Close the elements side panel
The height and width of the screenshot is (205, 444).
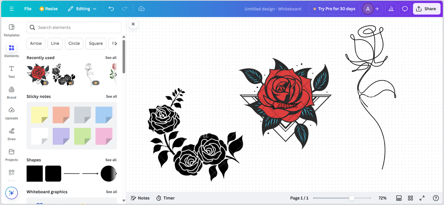click(133, 24)
